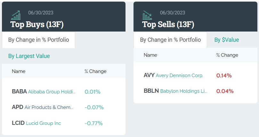Click the rising chart icon beside Top Buys
This screenshot has width=259, height=137.
(x=16, y=15)
